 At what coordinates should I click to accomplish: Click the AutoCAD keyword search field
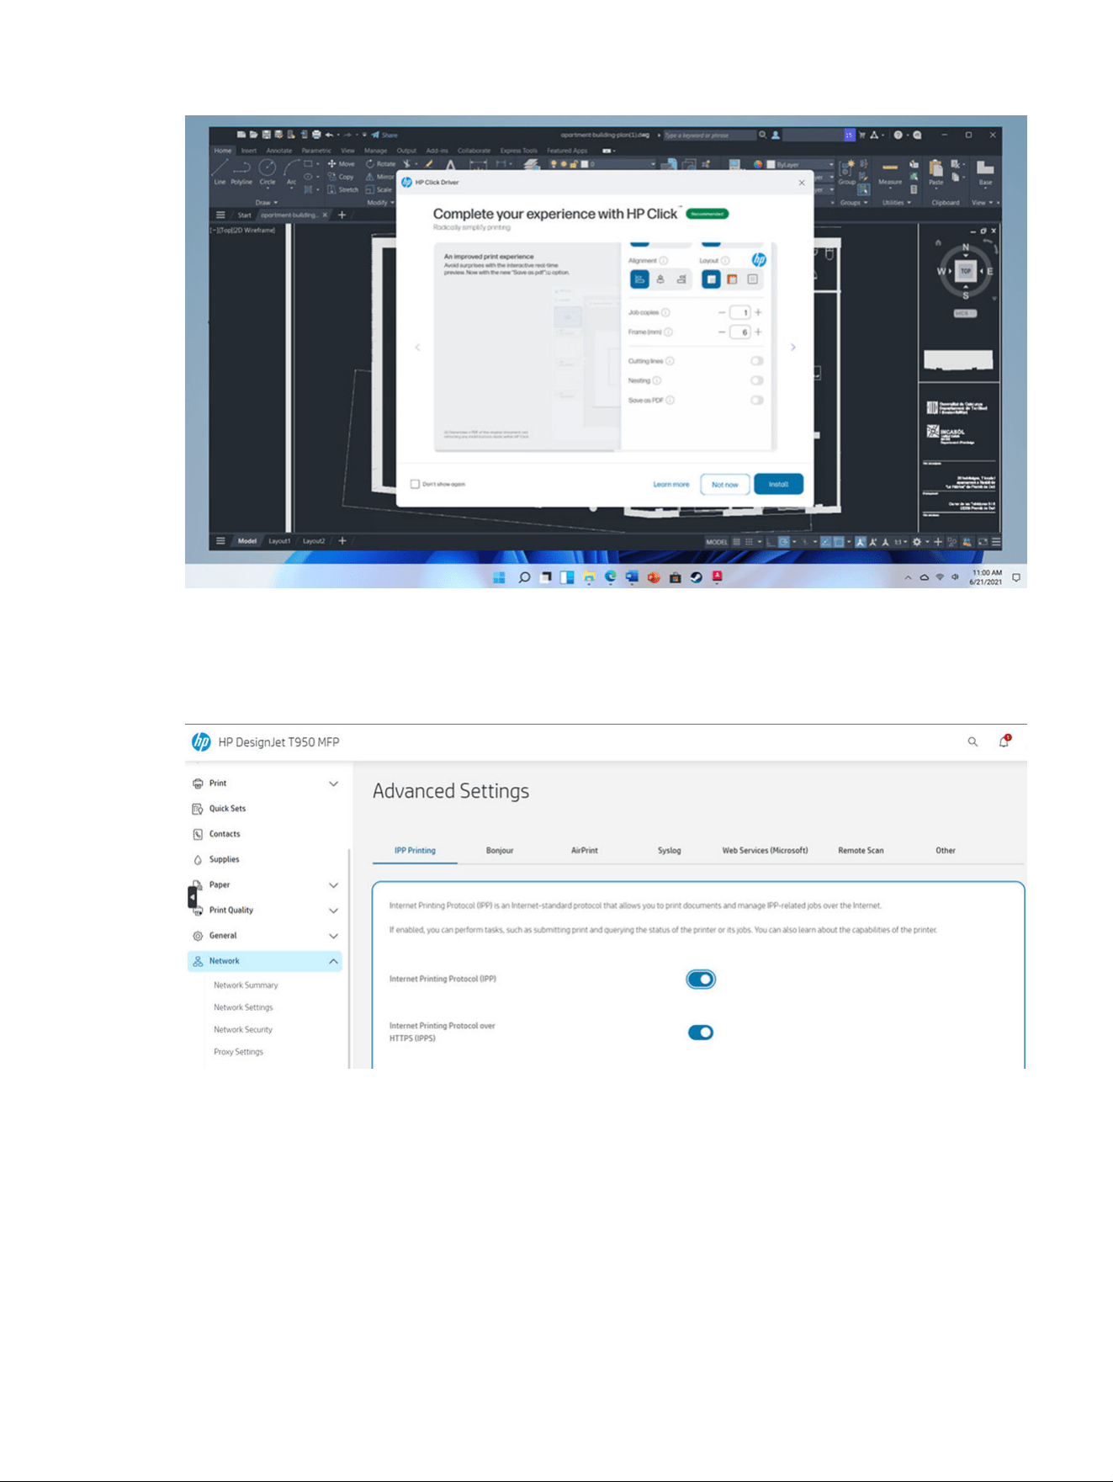point(709,135)
